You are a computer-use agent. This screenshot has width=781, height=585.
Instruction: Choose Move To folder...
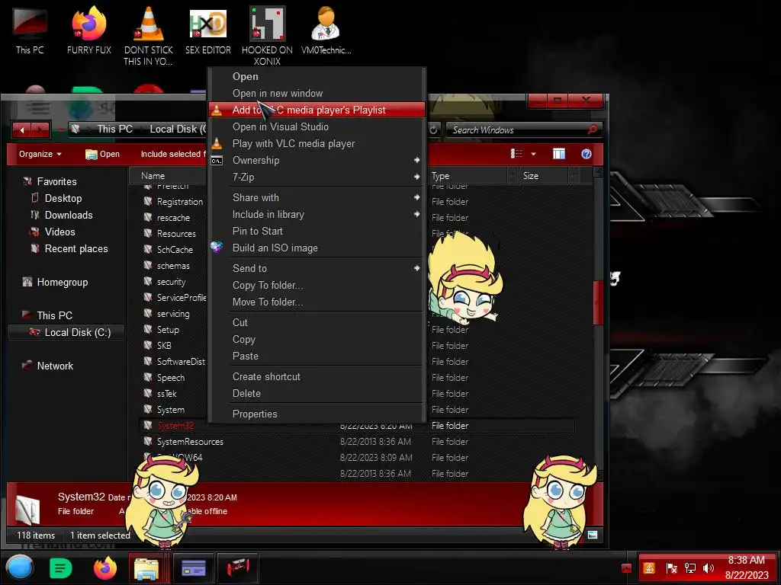[317, 302]
